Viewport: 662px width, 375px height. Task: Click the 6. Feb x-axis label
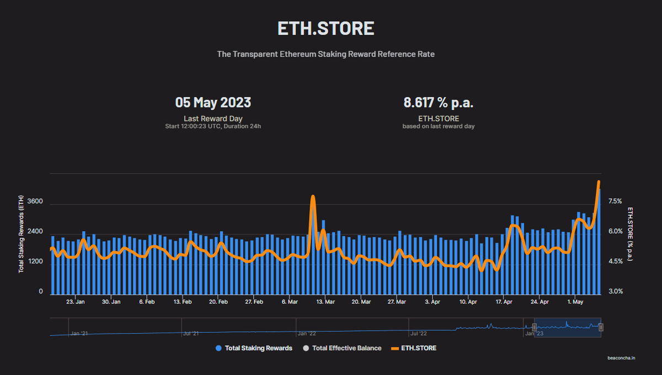(147, 302)
